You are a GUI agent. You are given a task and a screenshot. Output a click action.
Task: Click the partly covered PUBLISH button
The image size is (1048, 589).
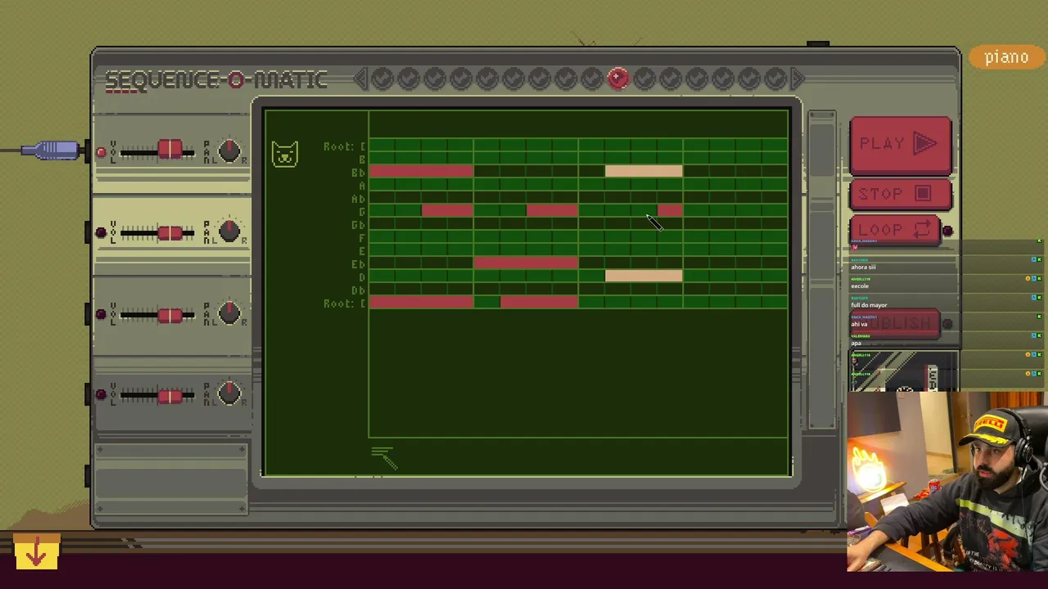point(894,324)
